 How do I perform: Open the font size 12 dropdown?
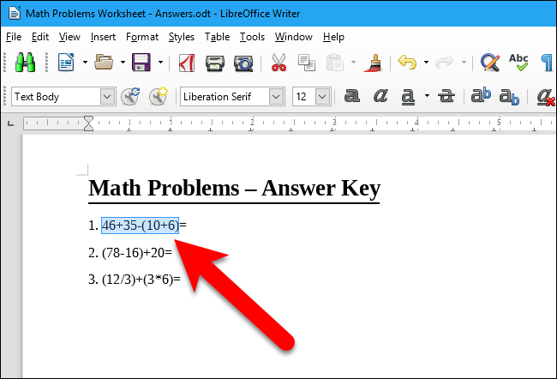[x=322, y=96]
